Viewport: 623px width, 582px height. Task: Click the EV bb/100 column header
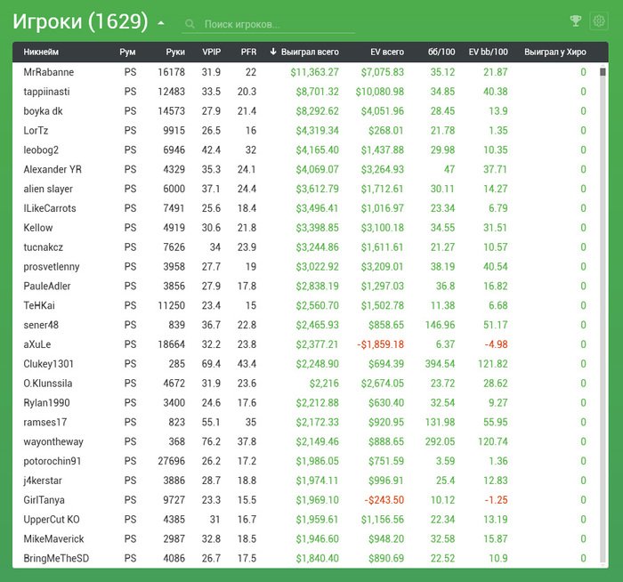coord(489,53)
